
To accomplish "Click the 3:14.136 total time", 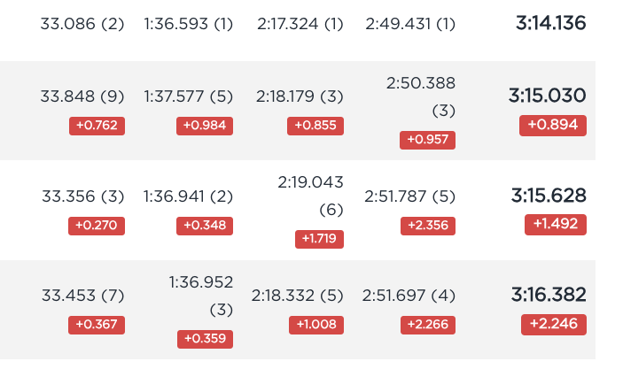I will click(550, 23).
